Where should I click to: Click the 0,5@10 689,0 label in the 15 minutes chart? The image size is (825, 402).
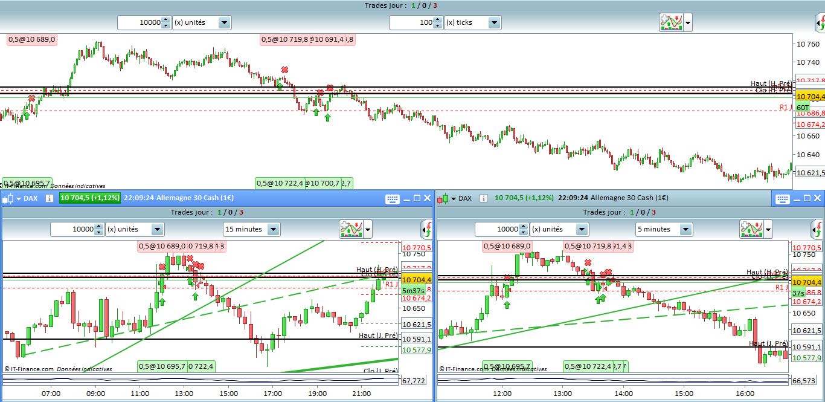[x=162, y=246]
